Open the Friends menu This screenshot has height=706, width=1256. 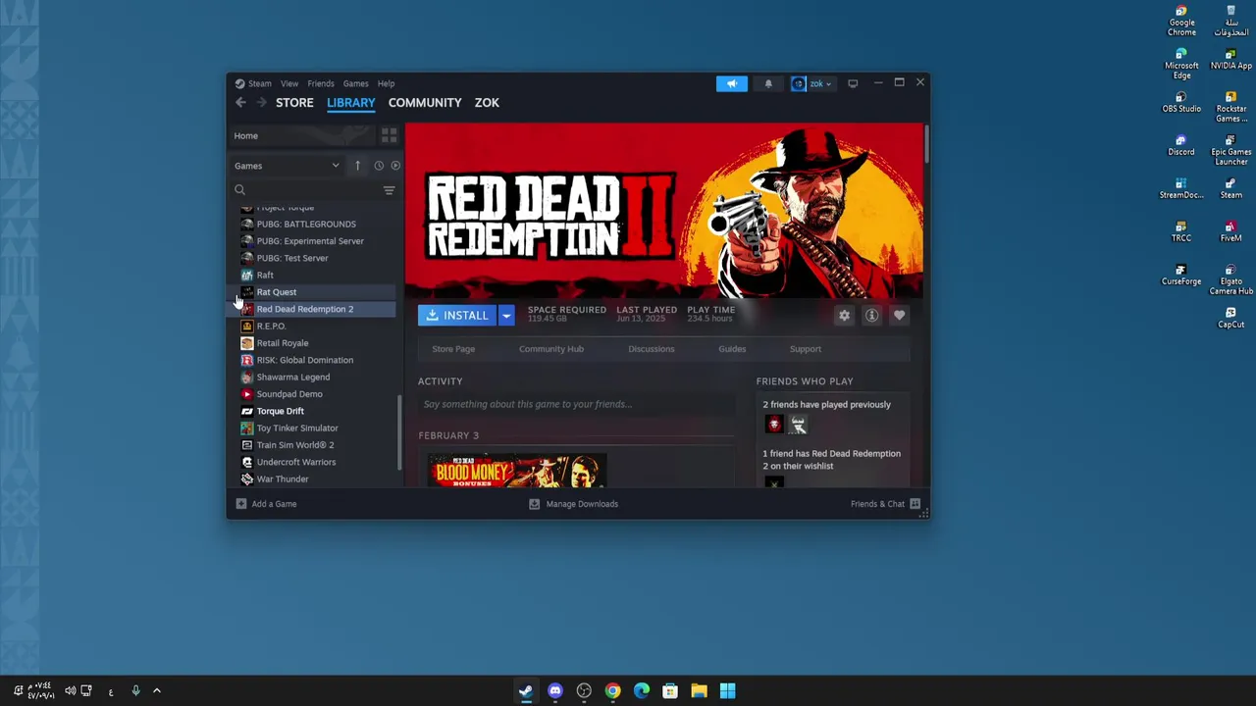[x=321, y=83]
